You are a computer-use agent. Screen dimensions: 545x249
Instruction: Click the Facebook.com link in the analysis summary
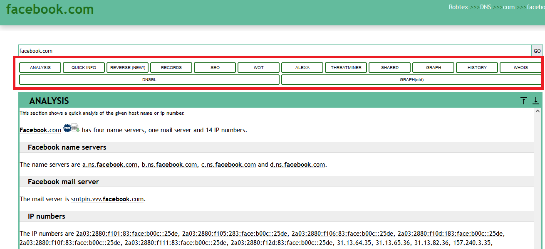click(40, 130)
